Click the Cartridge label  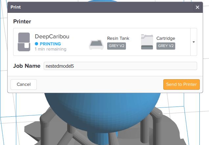pyautogui.click(x=166, y=38)
